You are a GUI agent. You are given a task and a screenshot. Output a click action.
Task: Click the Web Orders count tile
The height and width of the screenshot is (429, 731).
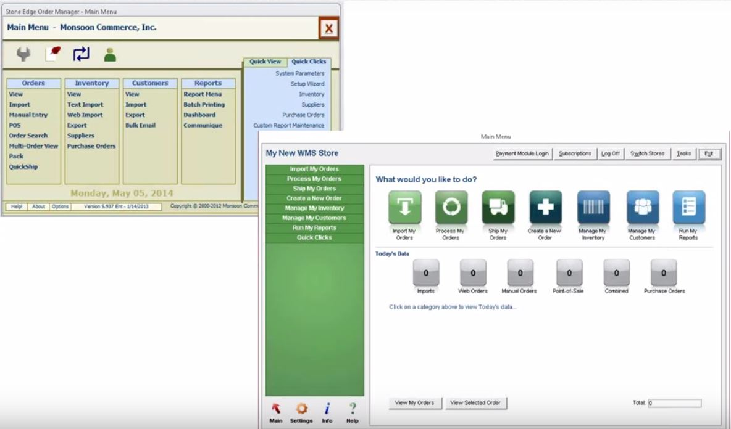(x=473, y=272)
